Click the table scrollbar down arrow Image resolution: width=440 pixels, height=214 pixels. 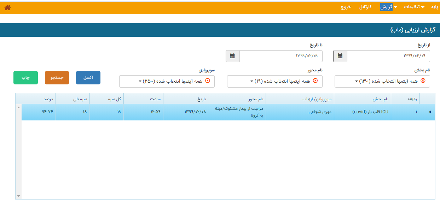[18, 196]
